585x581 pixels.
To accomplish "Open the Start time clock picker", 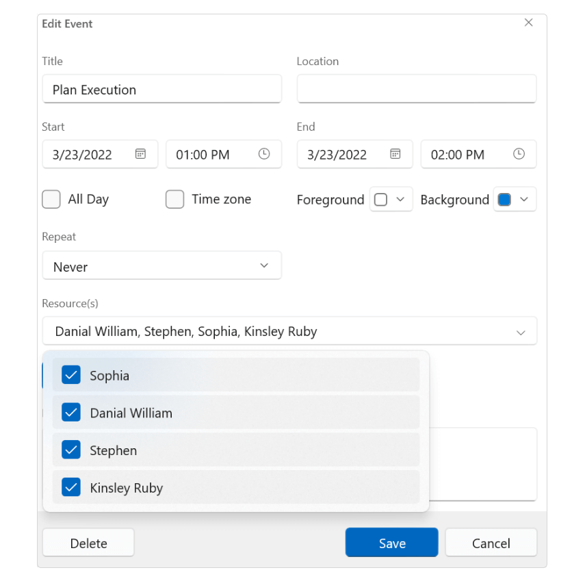I will (x=263, y=154).
